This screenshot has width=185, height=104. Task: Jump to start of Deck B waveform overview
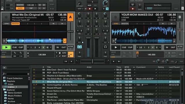tap(113, 41)
